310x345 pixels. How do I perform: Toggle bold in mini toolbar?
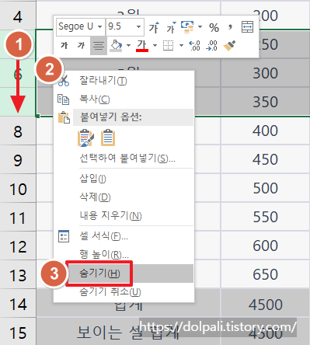point(64,46)
